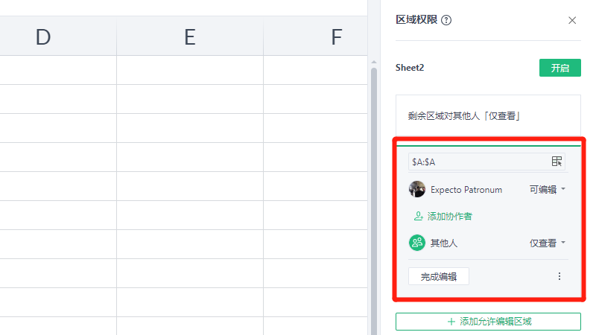Viewport: 596px width, 335px height.
Task: Click the range selector icon in the $A:$A field
Action: (x=557, y=161)
